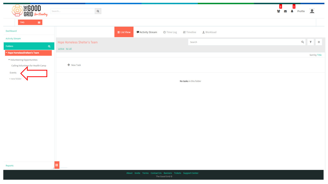Add a New Task
This screenshot has width=328, height=184.
[74, 65]
